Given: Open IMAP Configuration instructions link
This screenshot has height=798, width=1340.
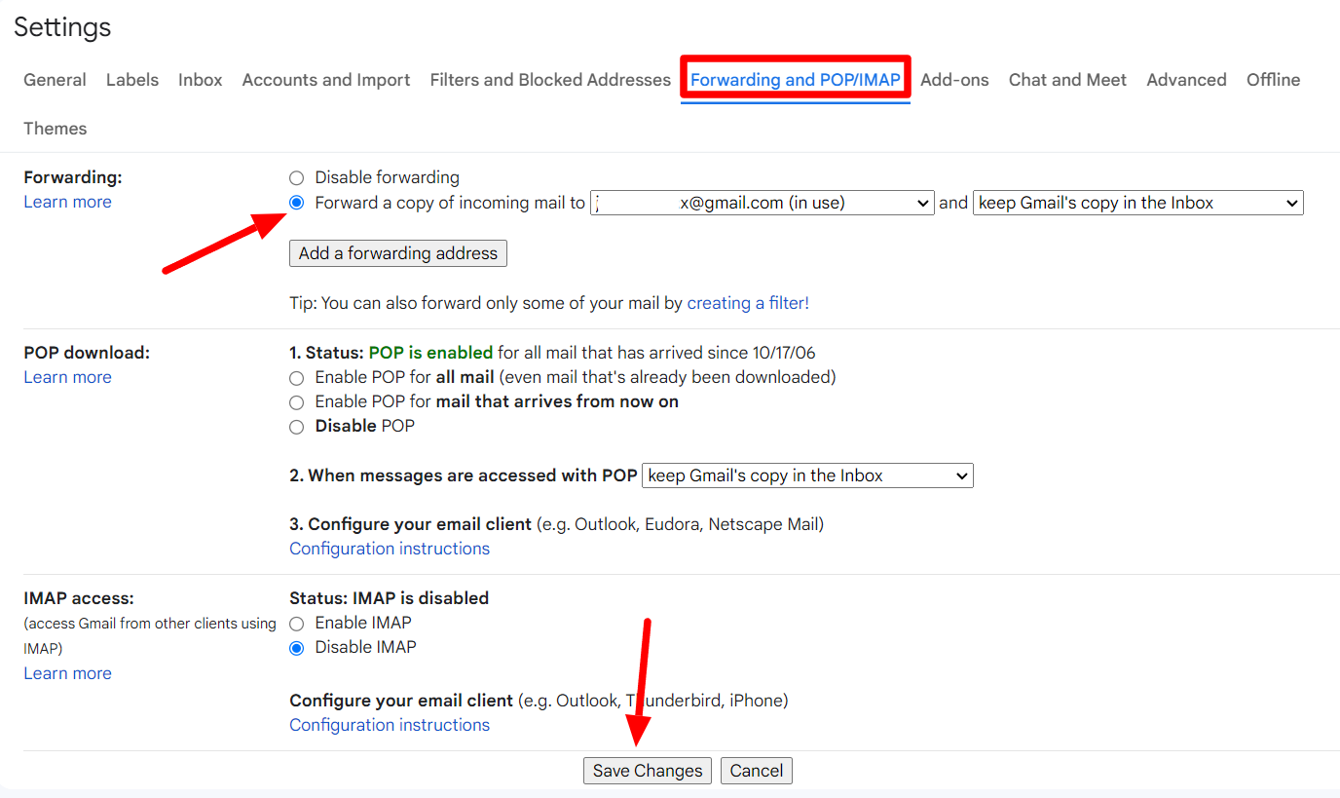Looking at the screenshot, I should click(x=390, y=725).
